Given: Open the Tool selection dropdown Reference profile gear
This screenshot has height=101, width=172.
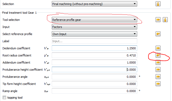Looking at the screenshot, I should click(94, 20).
